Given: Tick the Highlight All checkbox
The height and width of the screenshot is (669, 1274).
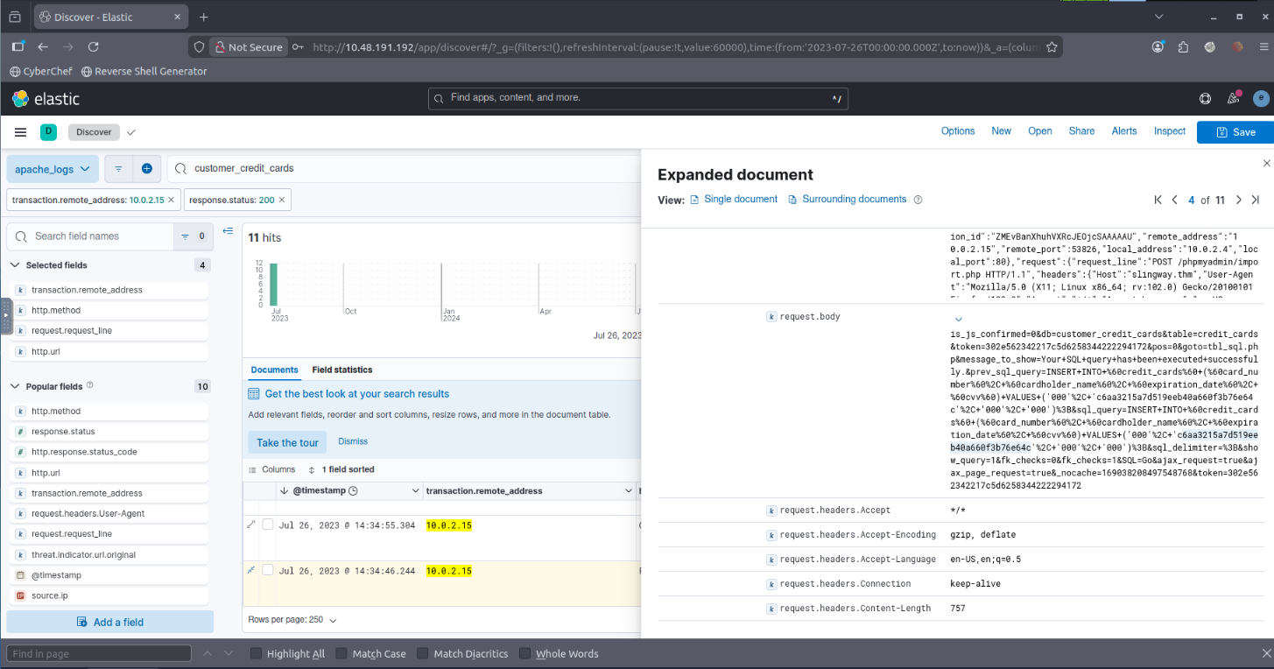Looking at the screenshot, I should coord(256,653).
